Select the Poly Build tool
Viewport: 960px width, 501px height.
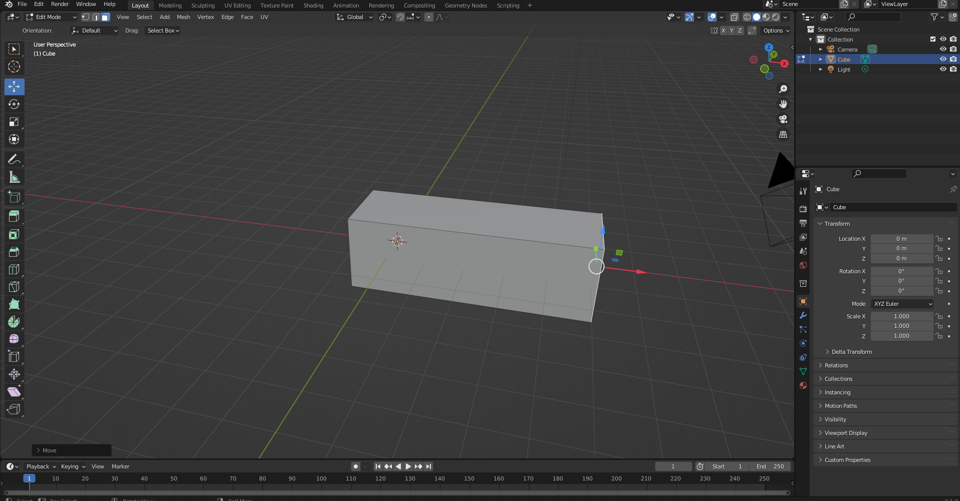tap(14, 304)
